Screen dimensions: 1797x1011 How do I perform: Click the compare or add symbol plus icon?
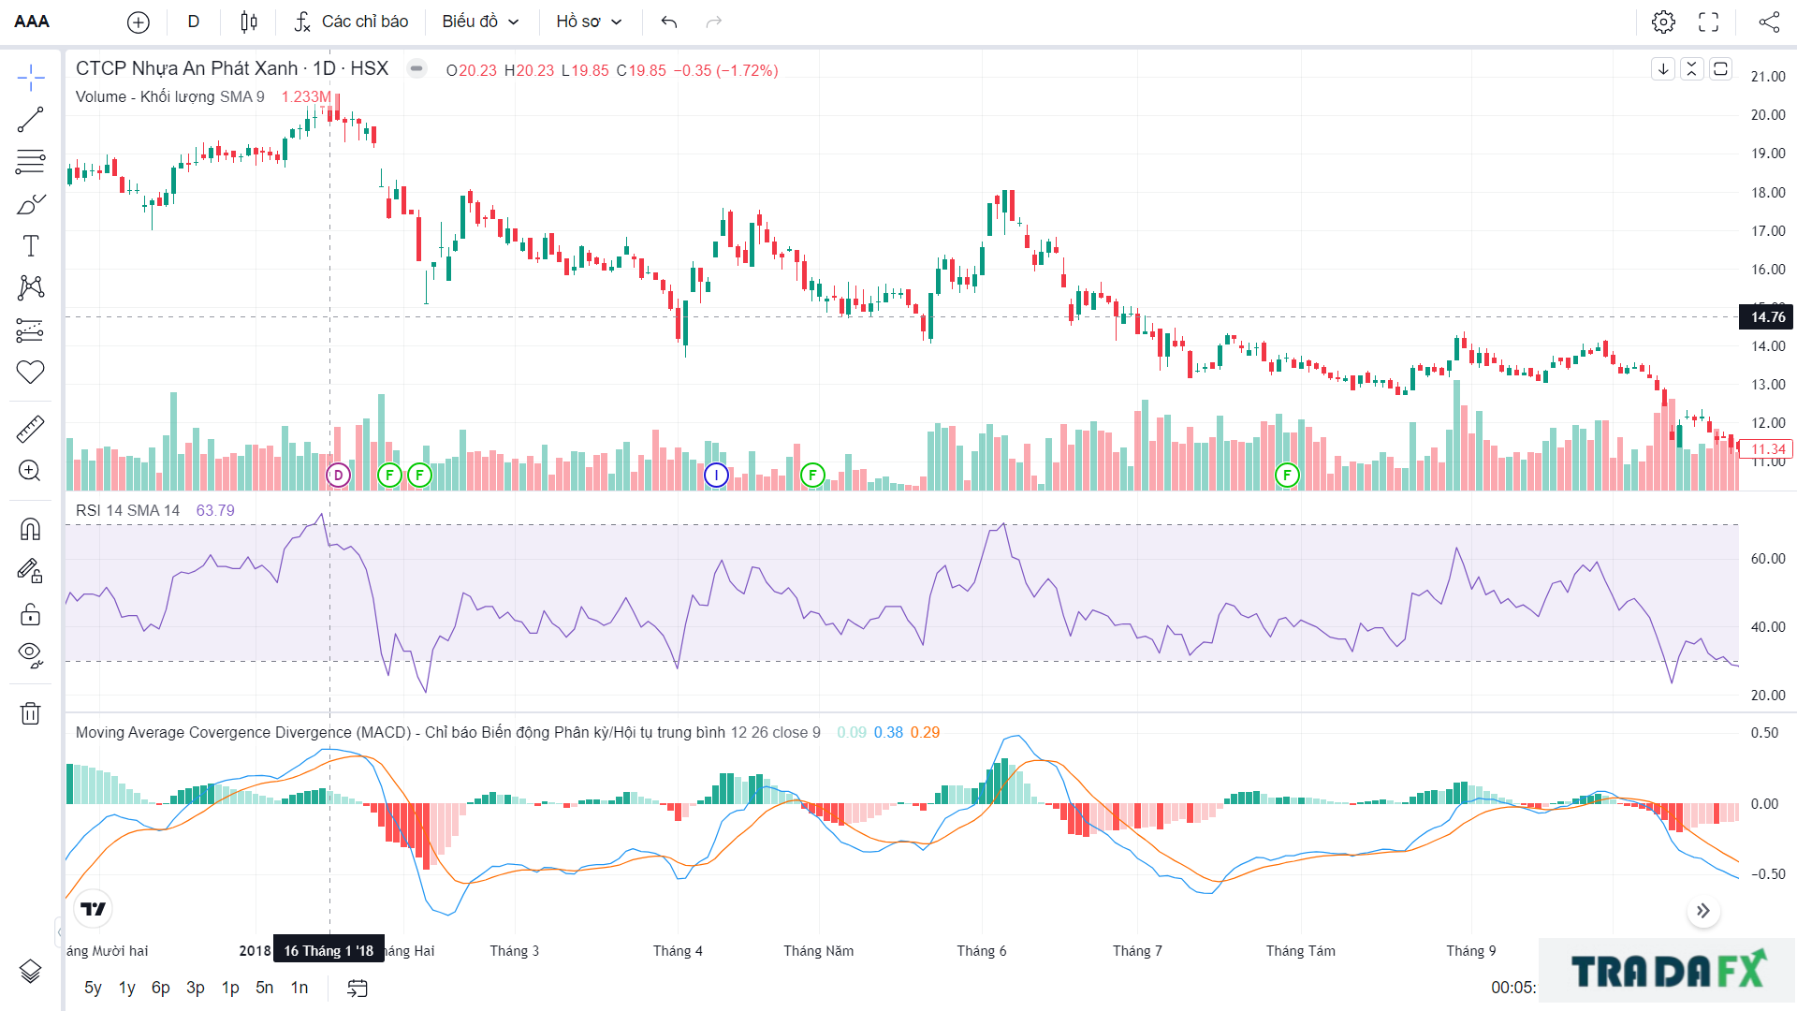tap(139, 22)
